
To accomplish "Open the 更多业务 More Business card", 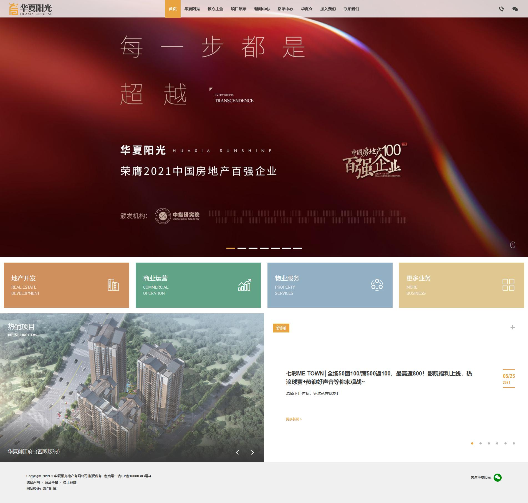I will [461, 285].
